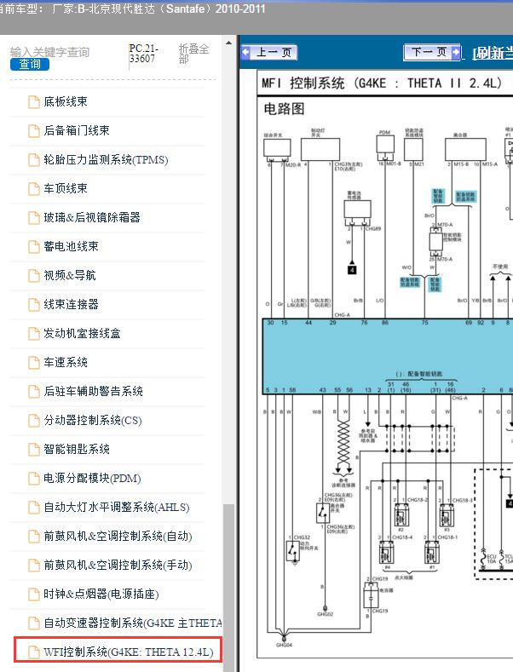Screen dimensions: 513x672
Task: Click document icon beside 后驻车辅助警告系统
Action: (34, 391)
